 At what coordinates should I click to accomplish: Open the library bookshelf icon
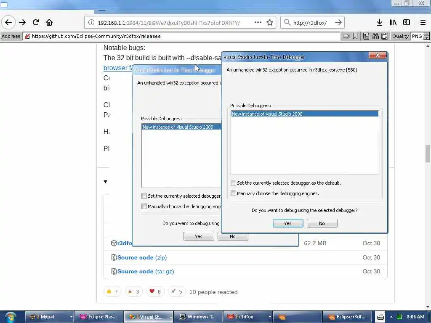[x=393, y=23]
